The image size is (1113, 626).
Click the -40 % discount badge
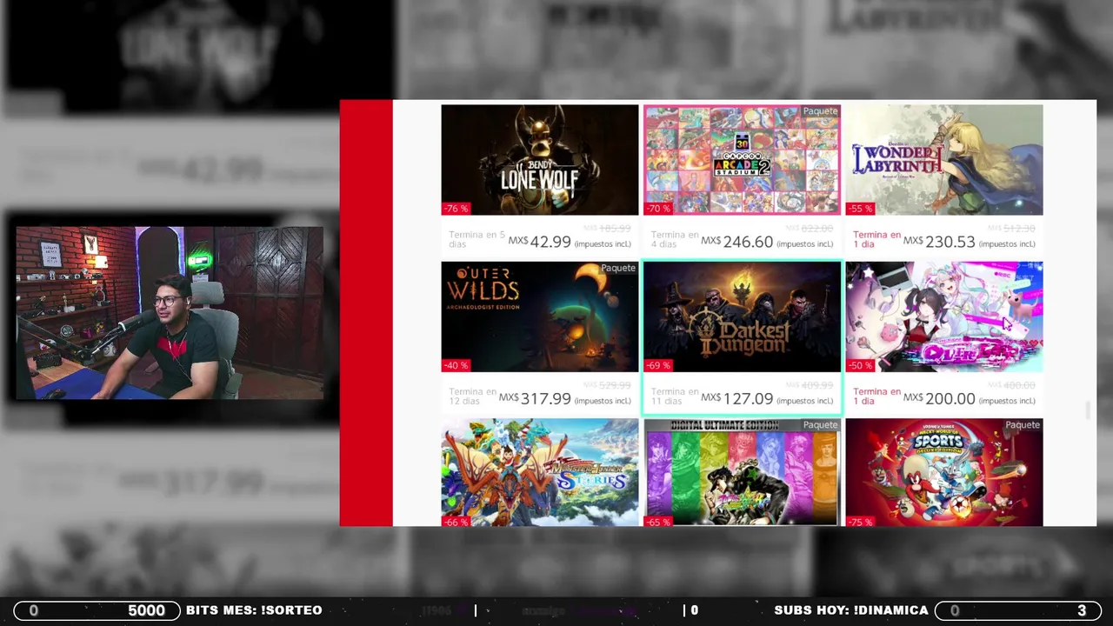click(456, 365)
